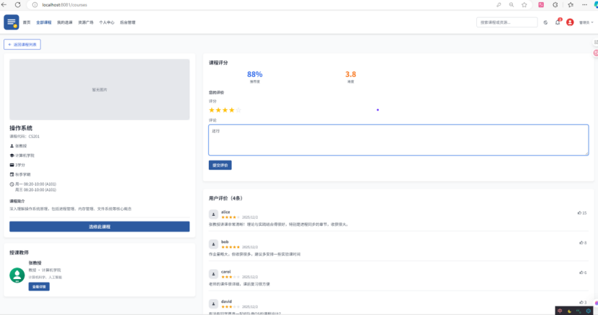Click the green teacher avatar icon
598x315 pixels.
pos(17,275)
